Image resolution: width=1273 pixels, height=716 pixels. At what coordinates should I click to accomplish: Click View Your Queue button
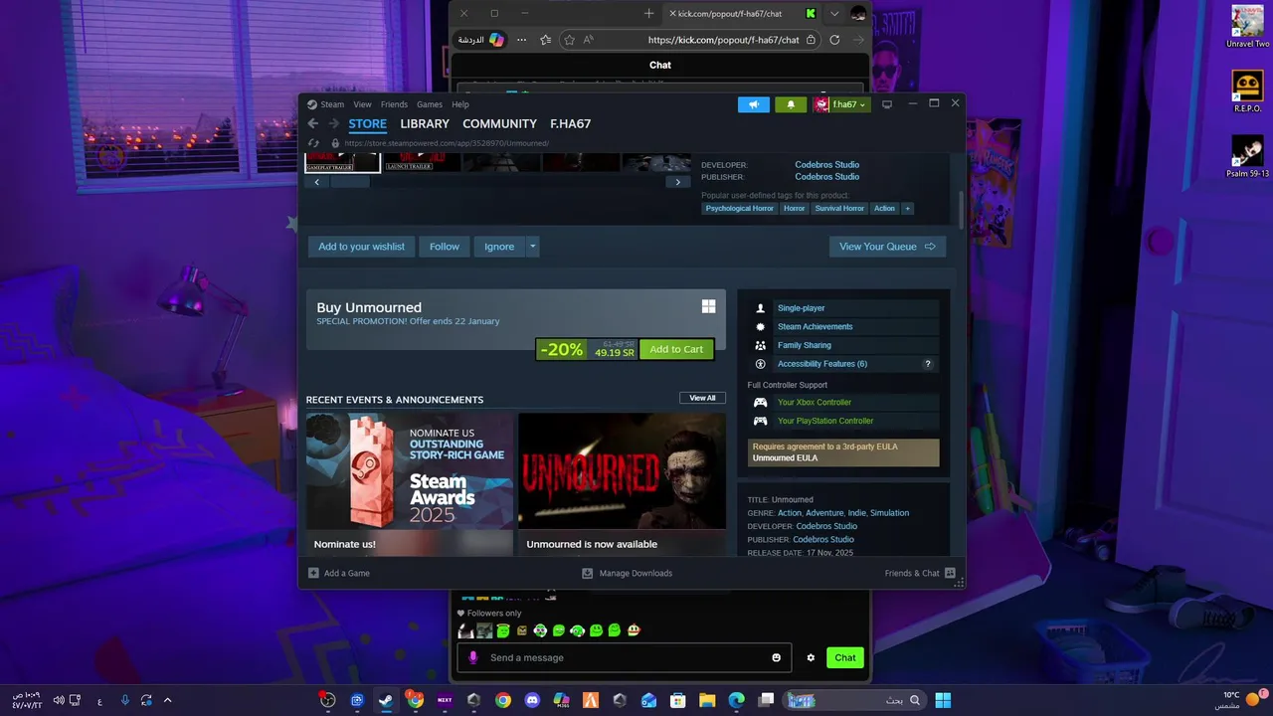[887, 247]
